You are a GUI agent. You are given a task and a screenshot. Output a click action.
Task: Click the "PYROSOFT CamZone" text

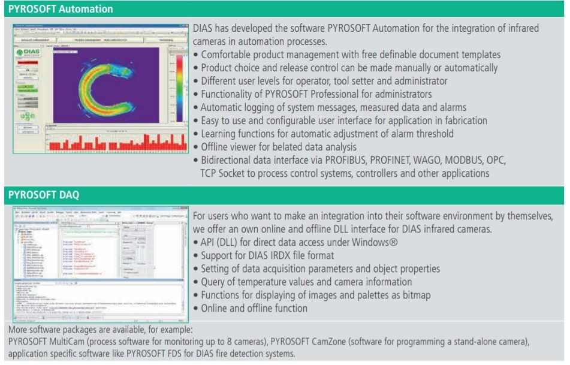pyautogui.click(x=307, y=342)
